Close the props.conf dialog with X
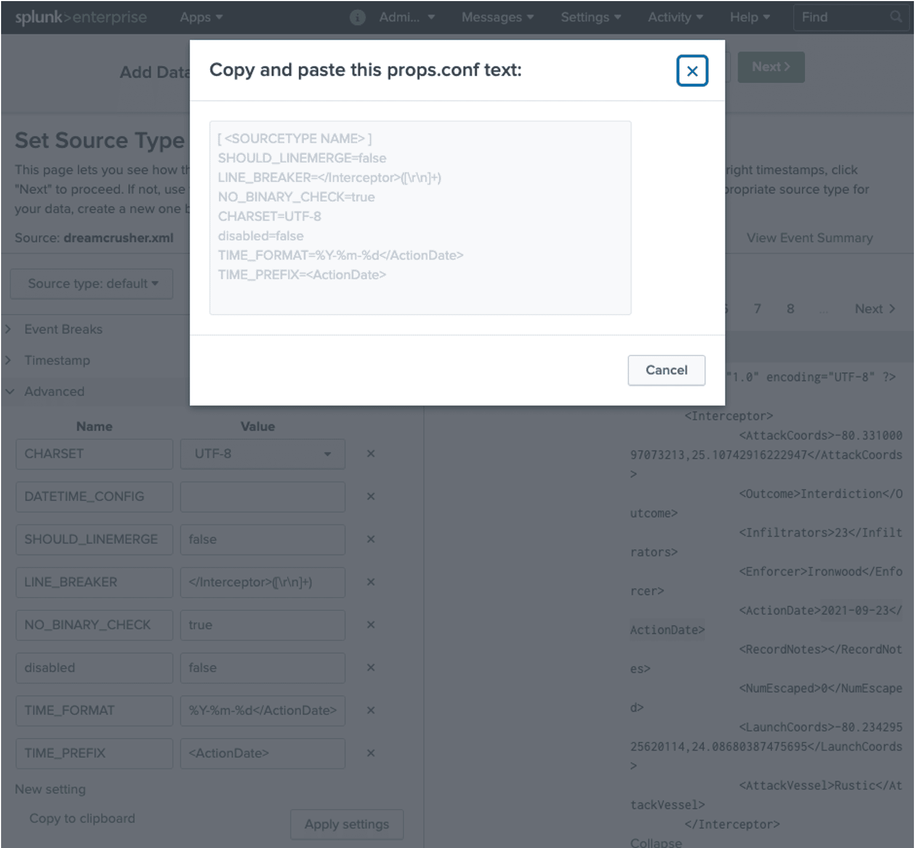The height and width of the screenshot is (848, 915). point(692,70)
